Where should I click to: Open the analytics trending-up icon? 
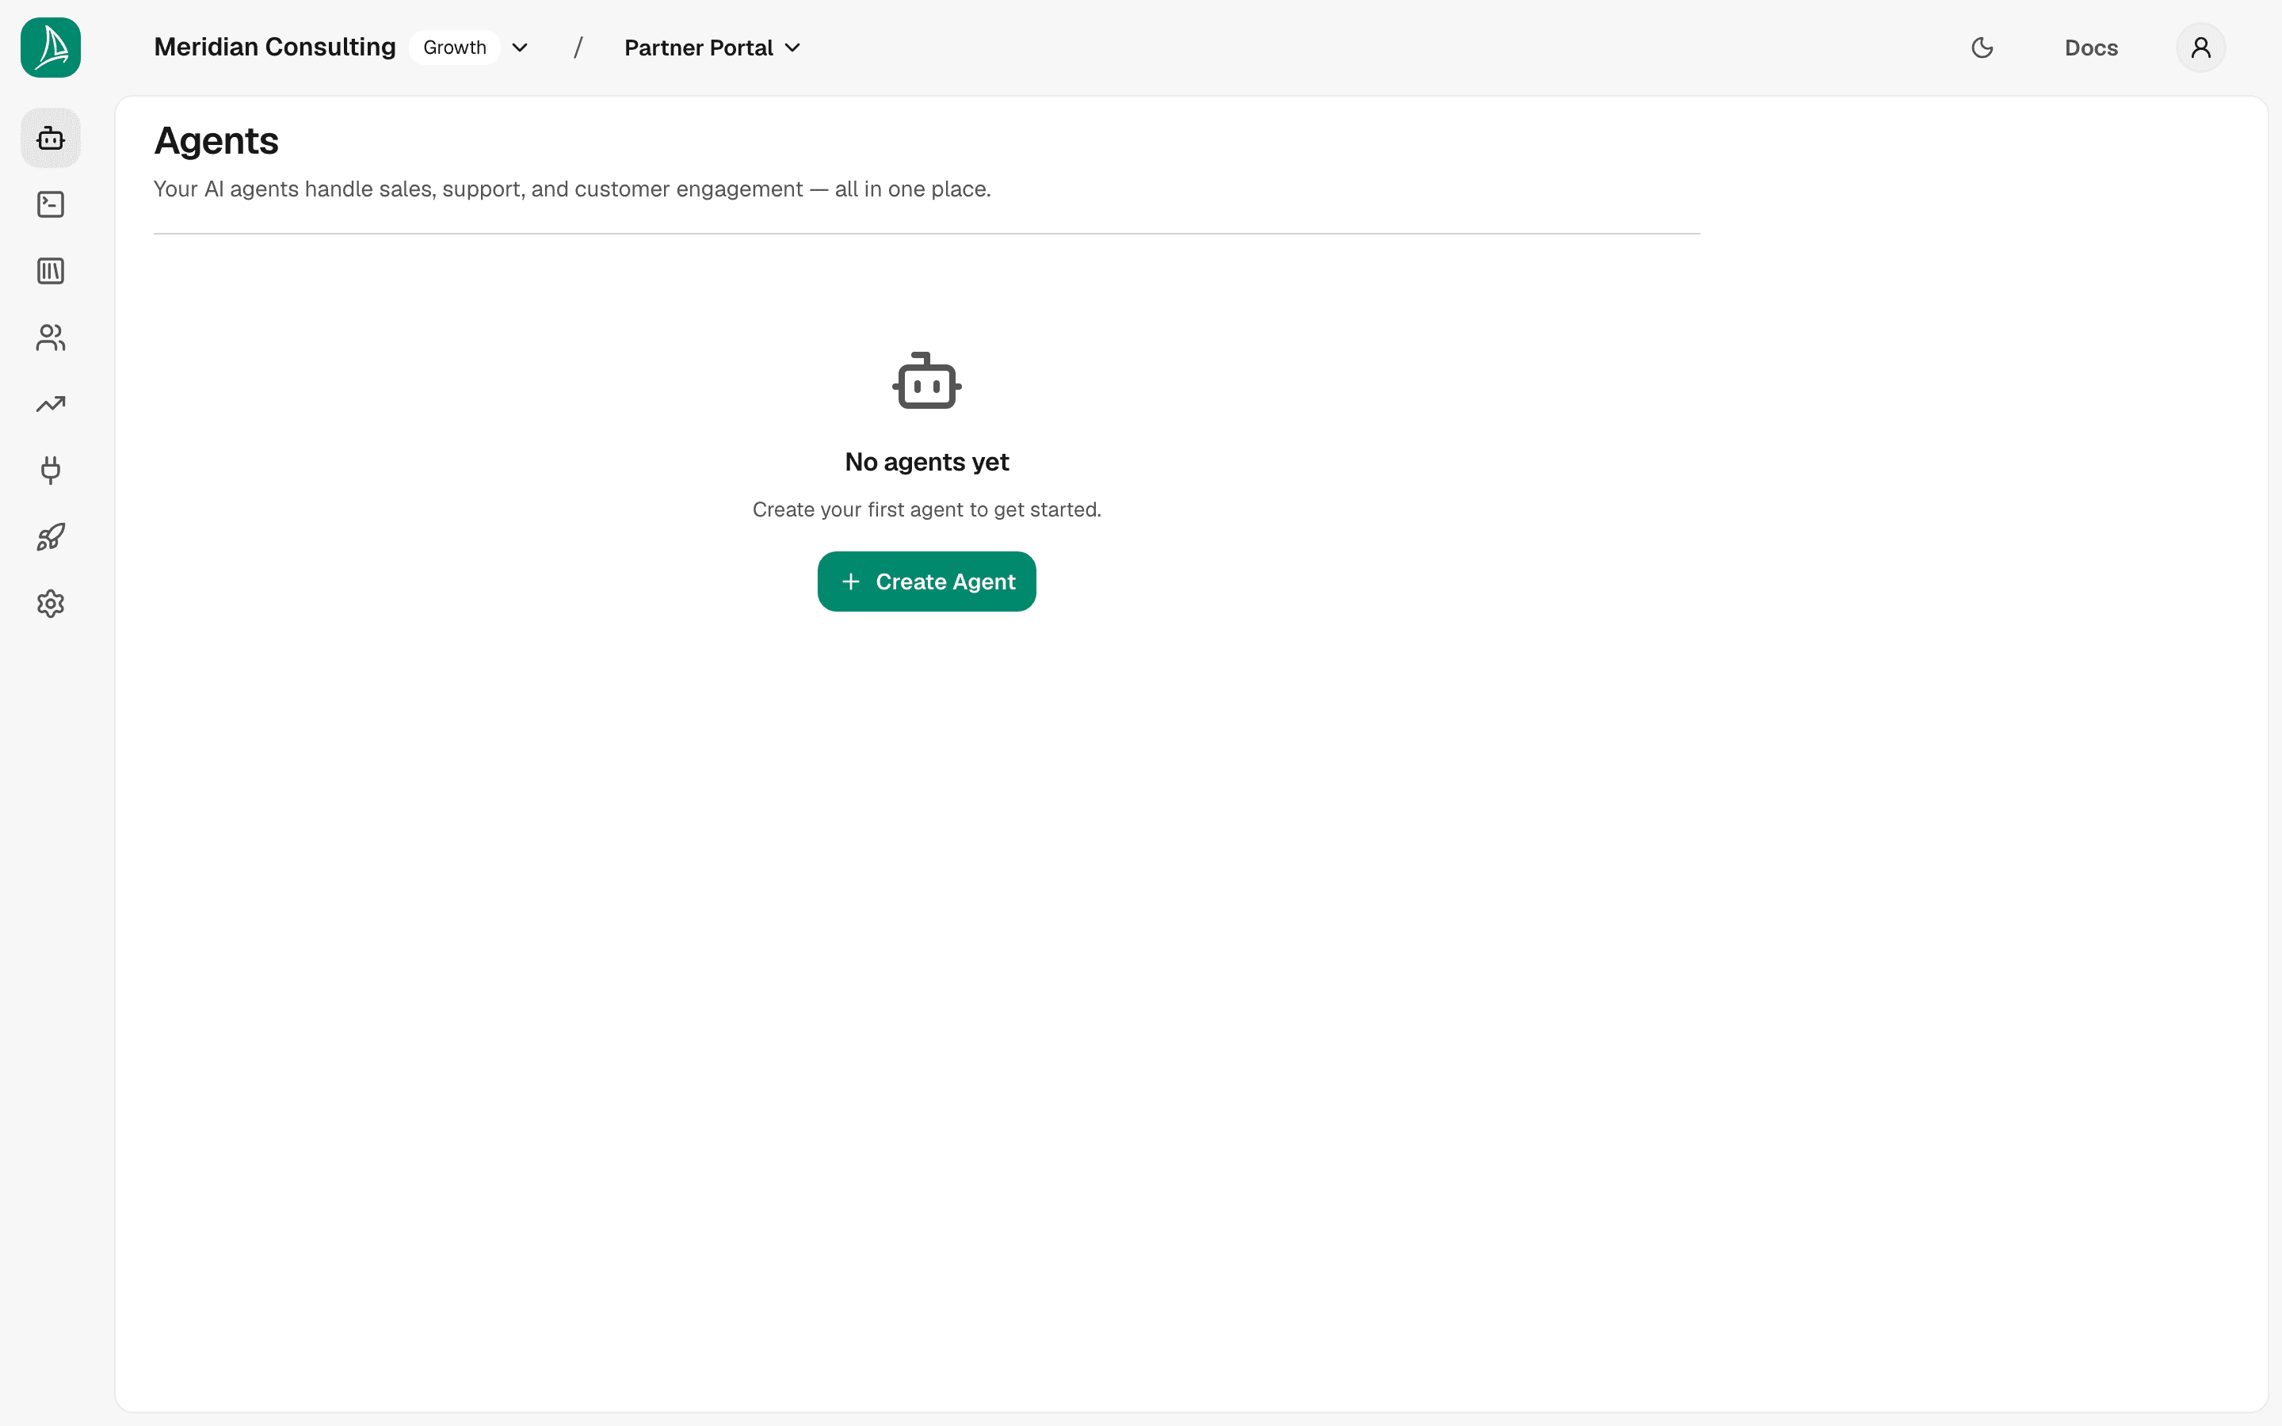pos(51,405)
